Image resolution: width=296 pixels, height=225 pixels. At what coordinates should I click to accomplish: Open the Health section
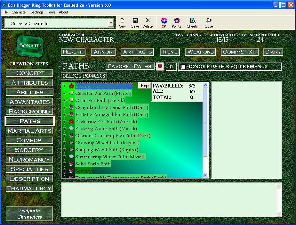click(x=73, y=52)
